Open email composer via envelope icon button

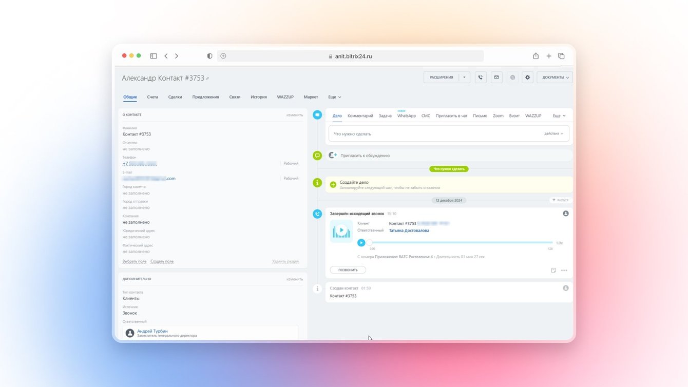[496, 78]
